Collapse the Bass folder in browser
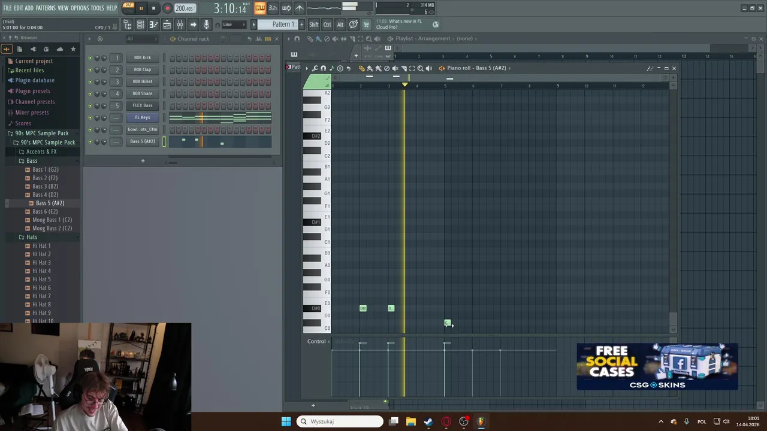Image resolution: width=767 pixels, height=431 pixels. 32,160
